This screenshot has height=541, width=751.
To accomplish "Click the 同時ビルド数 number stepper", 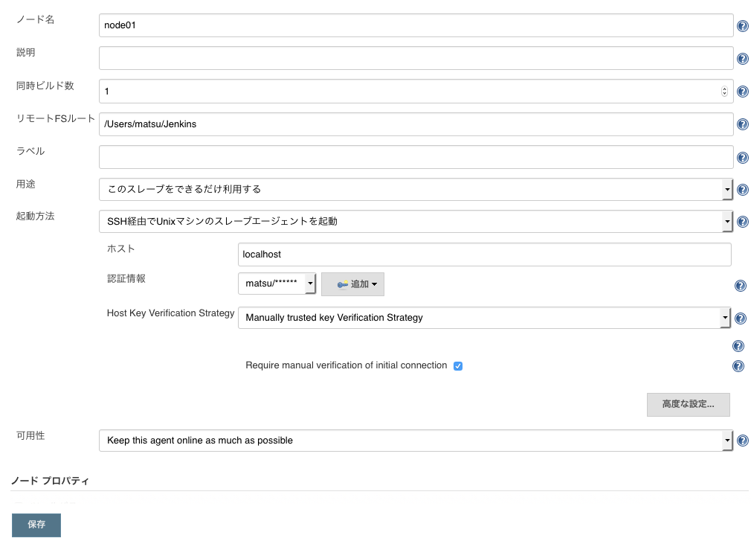I will (724, 92).
